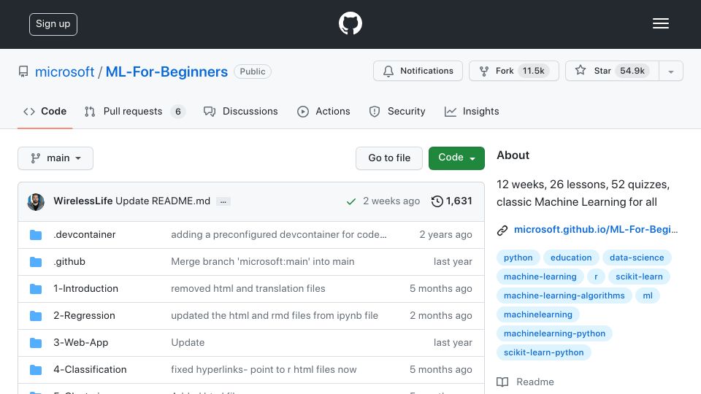Viewport: 701px width, 394px height.
Task: Open 'removed html and translation files' commit
Action: (248, 289)
